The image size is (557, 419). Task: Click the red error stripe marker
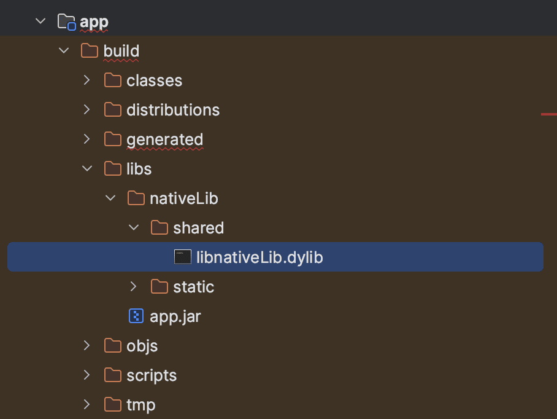click(x=549, y=114)
